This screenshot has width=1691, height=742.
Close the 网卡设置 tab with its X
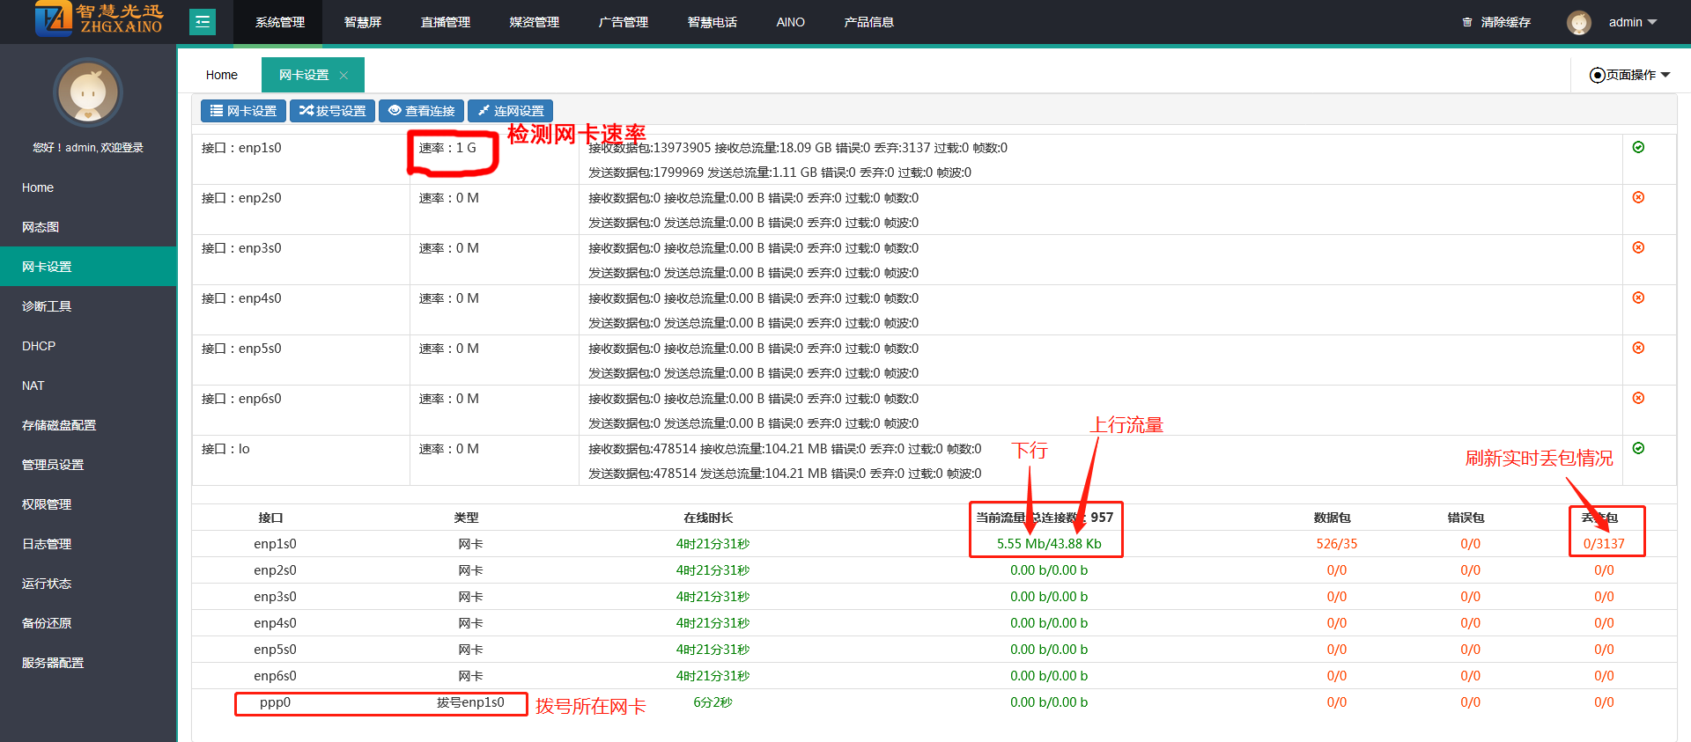point(344,76)
